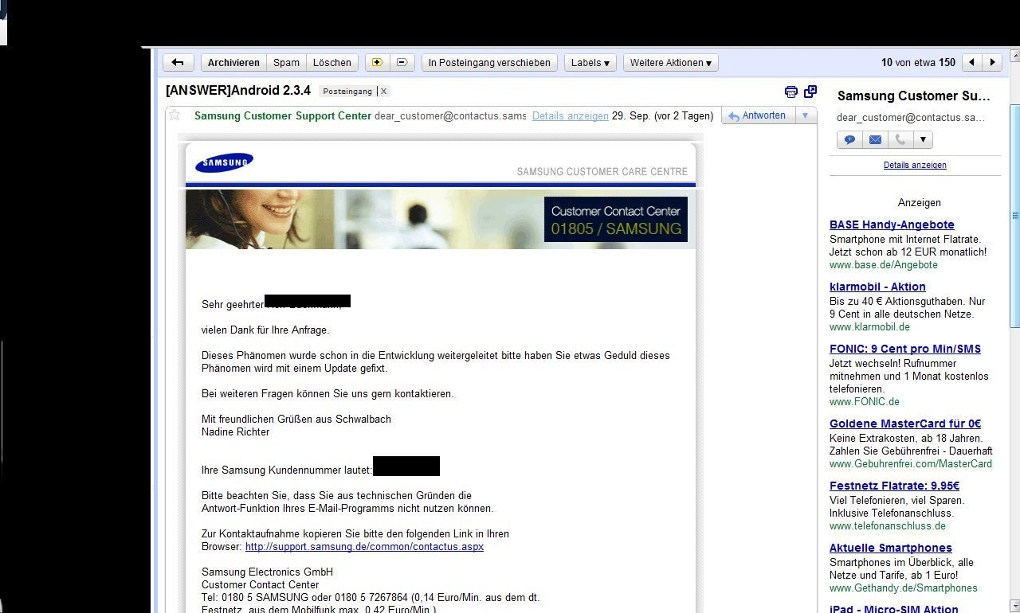The image size is (1020, 613).
Task: Start chat with contact bubble icon
Action: (849, 139)
